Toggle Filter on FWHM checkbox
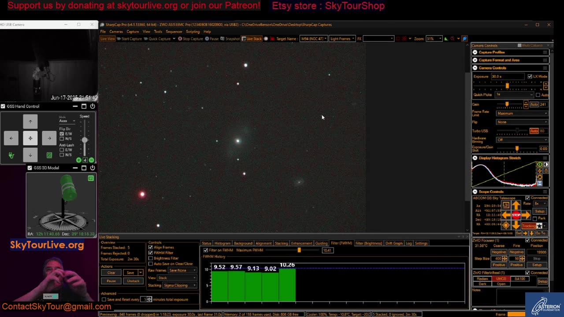The image size is (564, 317). tap(205, 251)
